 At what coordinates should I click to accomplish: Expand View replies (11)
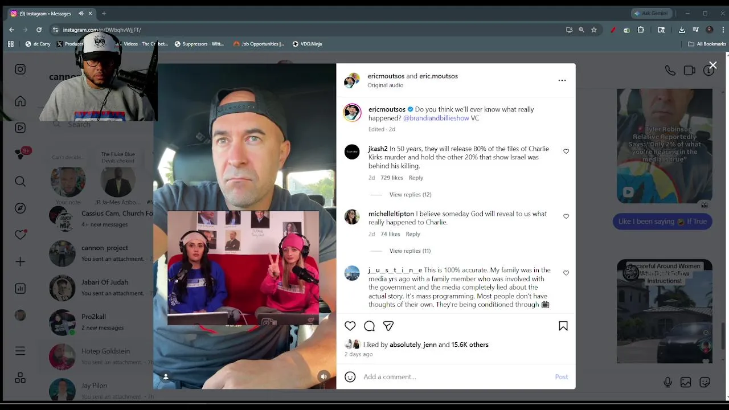coord(410,251)
